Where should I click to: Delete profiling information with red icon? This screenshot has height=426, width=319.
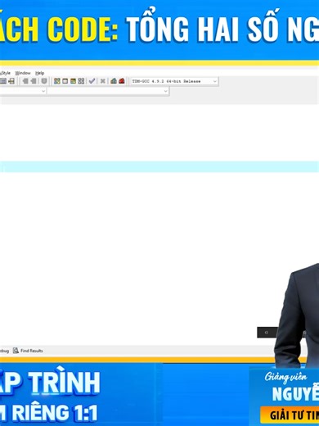122,81
